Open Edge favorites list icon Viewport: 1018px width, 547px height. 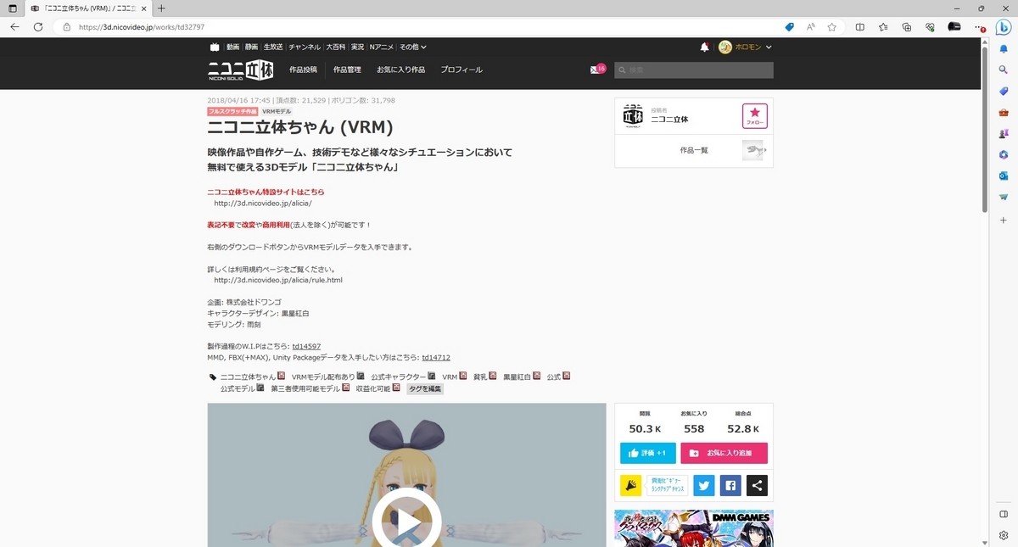click(883, 27)
